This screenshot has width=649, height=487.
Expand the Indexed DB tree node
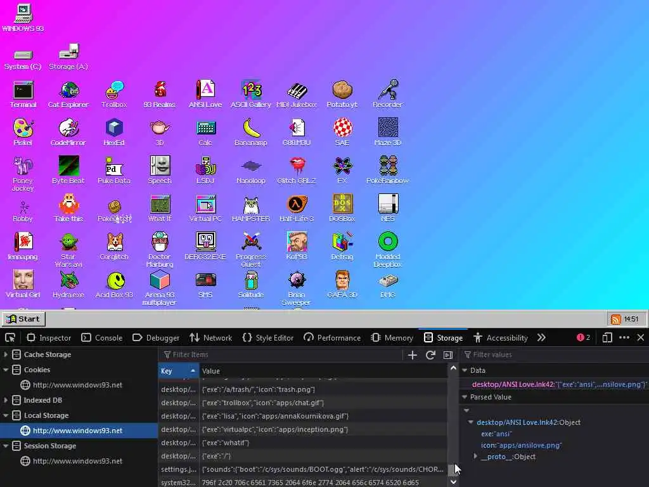(6, 400)
